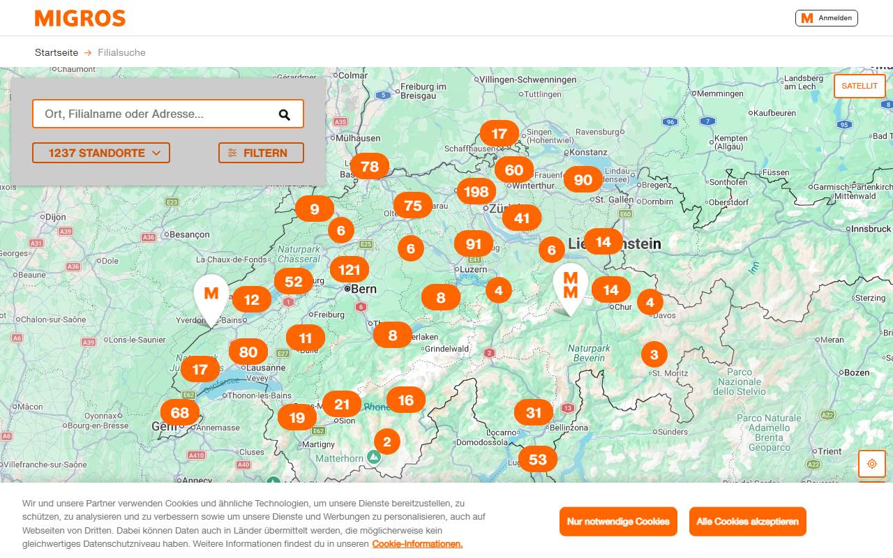Open the 198 stores cluster near Zürich
Viewport: 893px width, 558px height.
pyautogui.click(x=476, y=191)
